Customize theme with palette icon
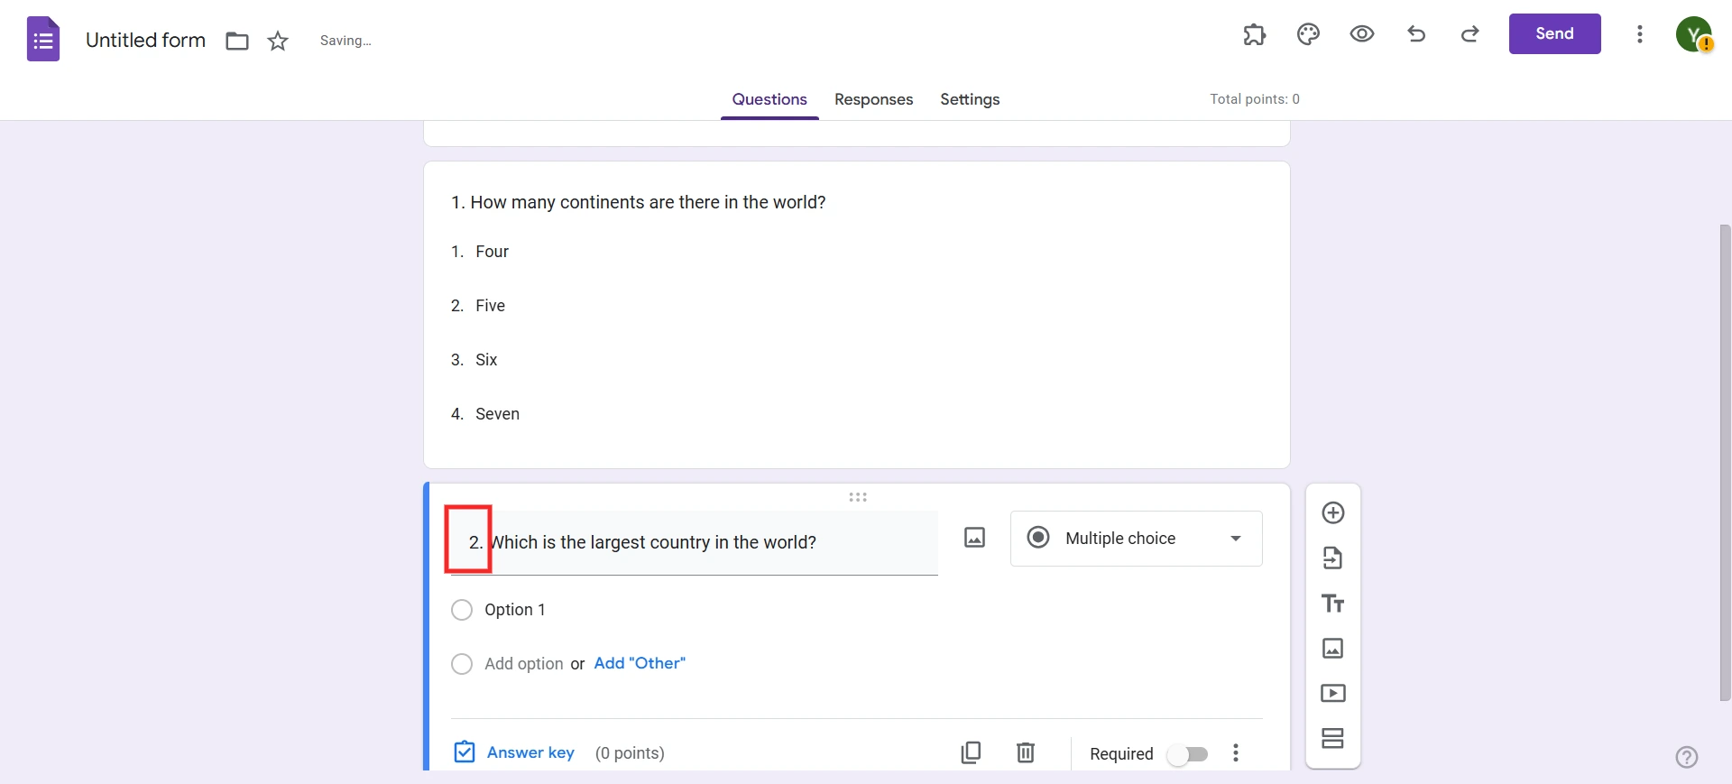 pos(1308,34)
